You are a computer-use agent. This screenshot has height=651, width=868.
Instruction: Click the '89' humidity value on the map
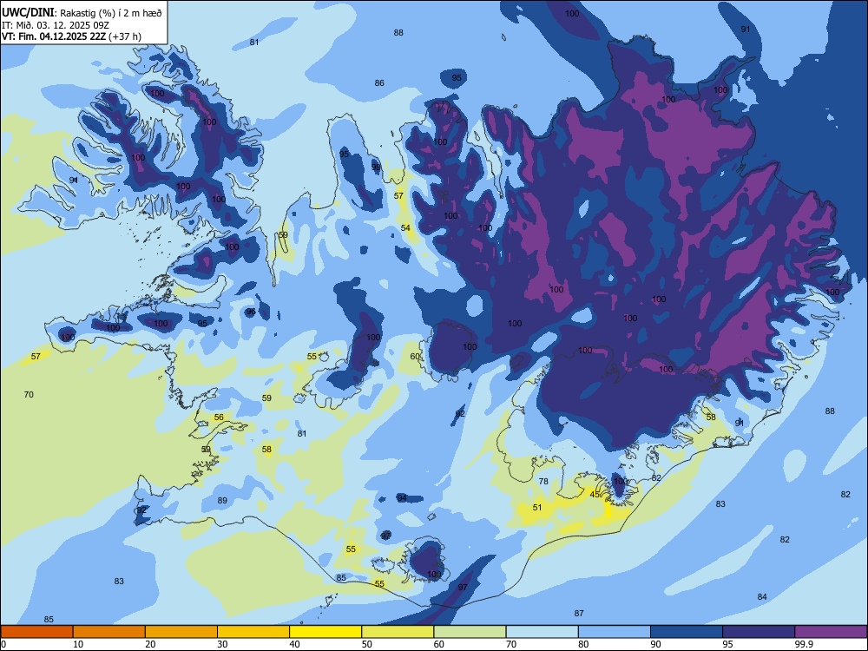222,501
